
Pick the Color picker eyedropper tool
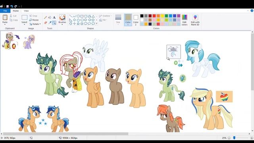click(x=50, y=23)
